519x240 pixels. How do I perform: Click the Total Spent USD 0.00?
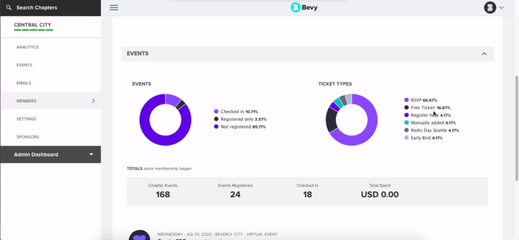pyautogui.click(x=380, y=194)
